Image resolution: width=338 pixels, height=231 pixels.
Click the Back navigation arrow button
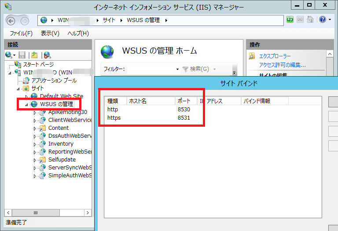11,21
